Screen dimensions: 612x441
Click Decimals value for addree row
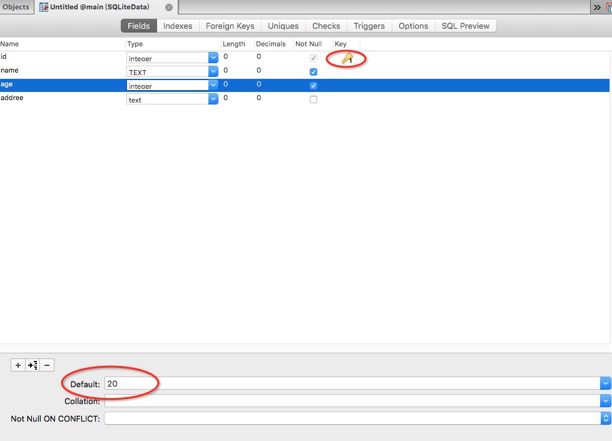(x=259, y=98)
